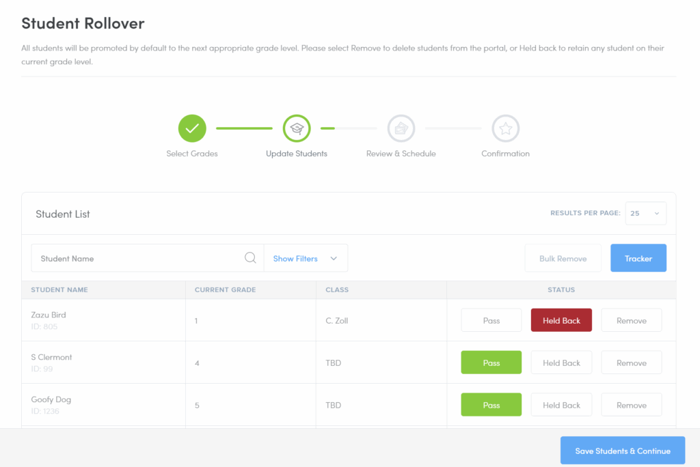Set Zazu Bird status to Pass
This screenshot has width=700, height=467.
coord(491,320)
